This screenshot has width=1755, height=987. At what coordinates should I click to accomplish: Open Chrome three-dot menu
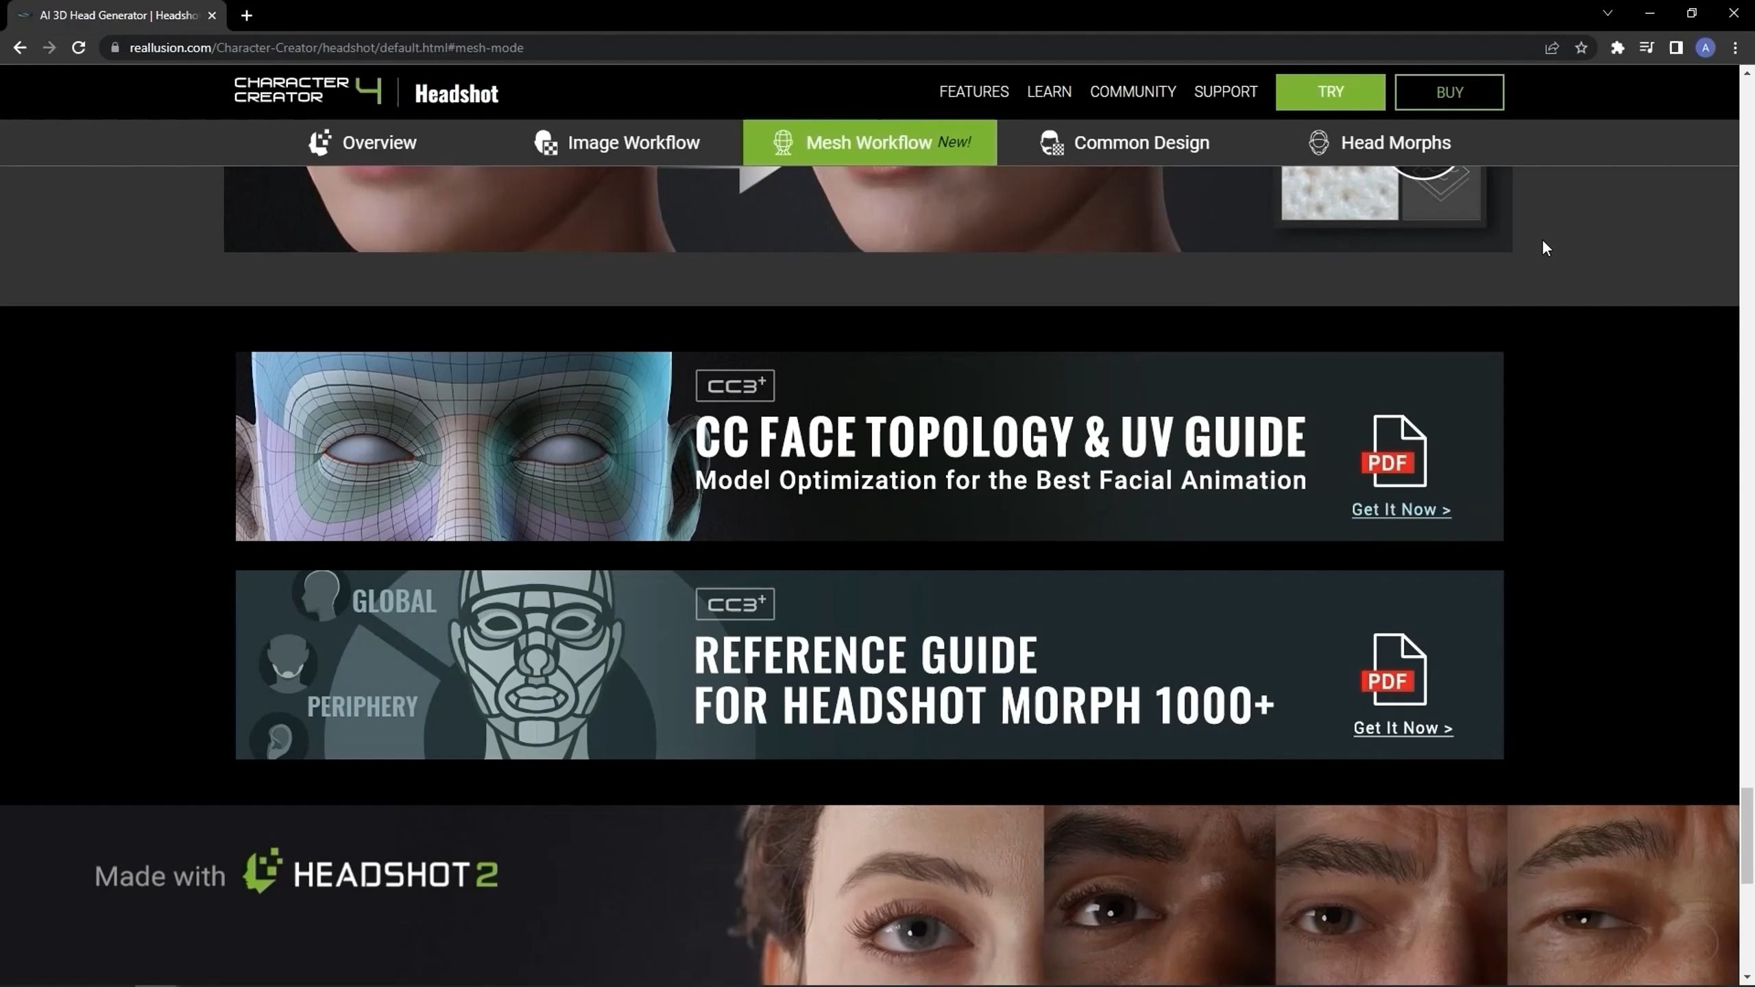[1735, 48]
